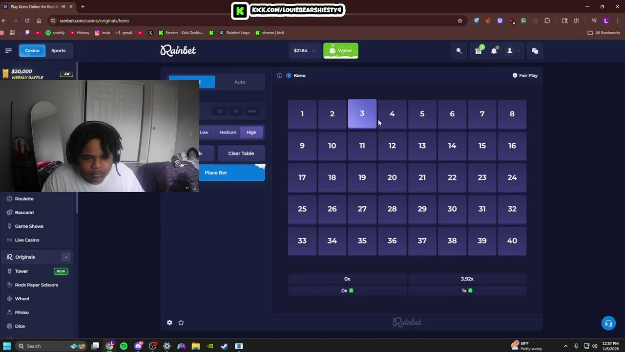Open the Rainbet hamburger menu
The image size is (625, 352).
(8, 50)
